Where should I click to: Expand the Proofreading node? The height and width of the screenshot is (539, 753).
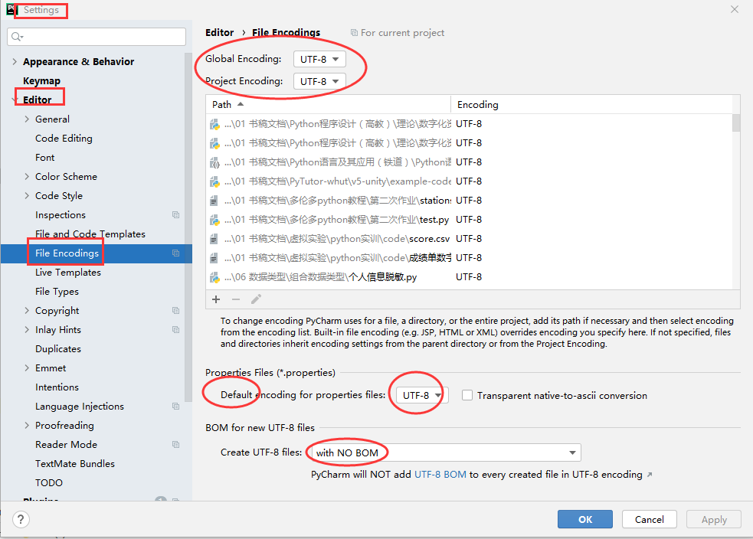(27, 426)
